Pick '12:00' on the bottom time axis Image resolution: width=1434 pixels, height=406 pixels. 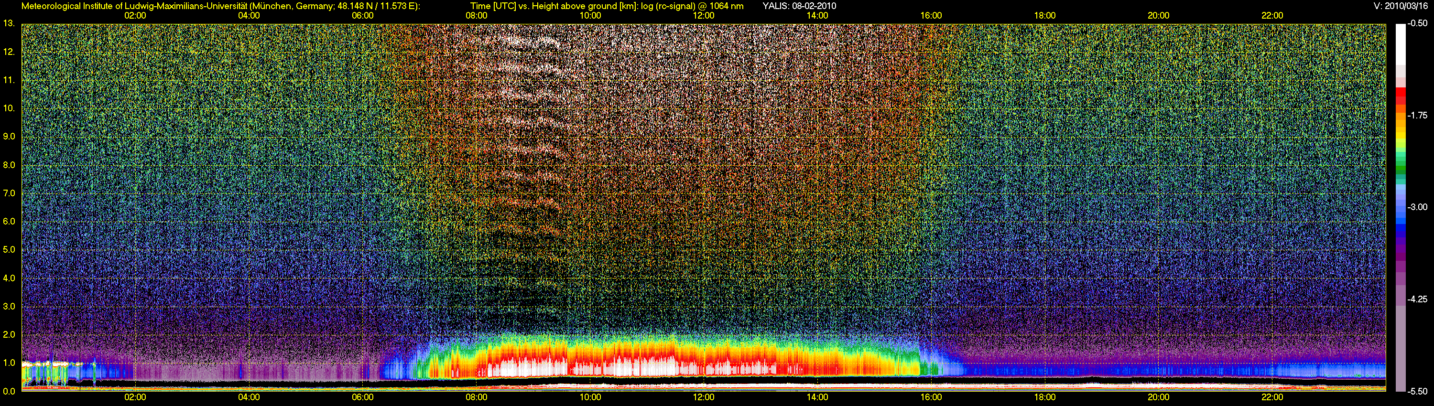pos(704,397)
